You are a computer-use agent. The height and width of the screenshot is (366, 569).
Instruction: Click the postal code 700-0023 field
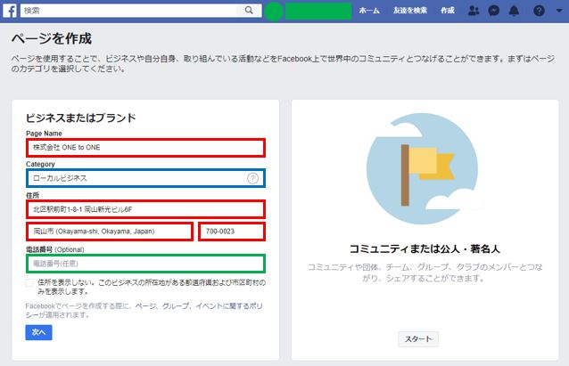click(232, 232)
